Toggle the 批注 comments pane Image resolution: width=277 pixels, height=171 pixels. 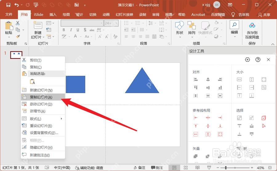click(x=157, y=168)
